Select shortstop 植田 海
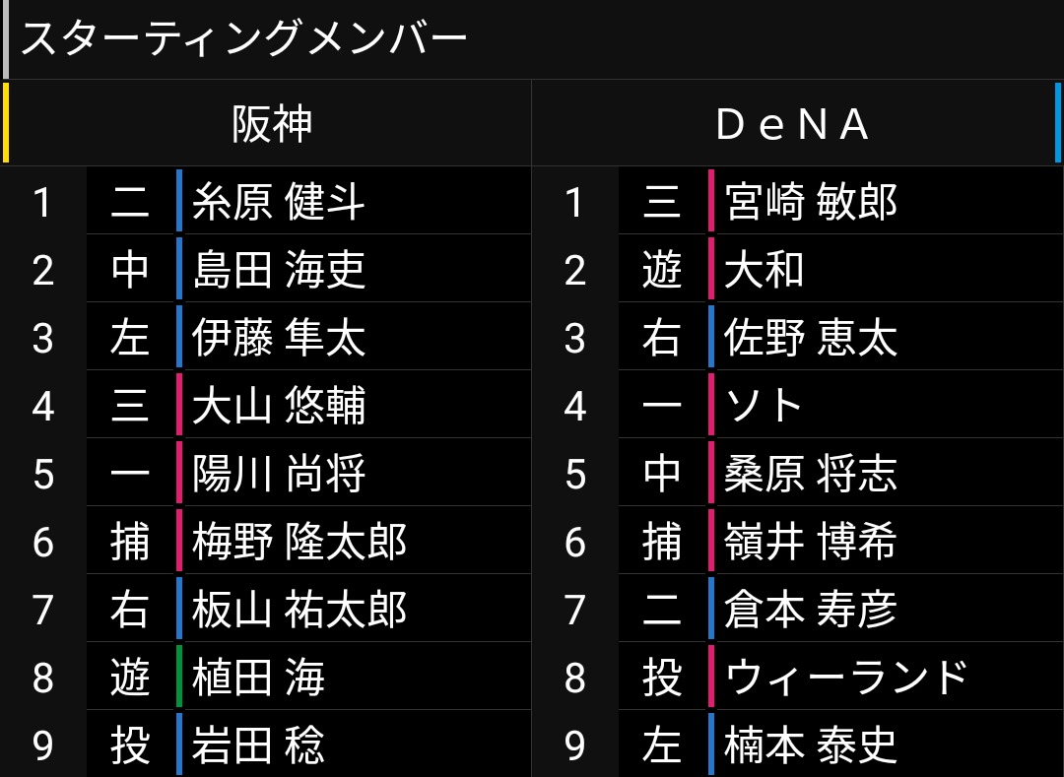The width and height of the screenshot is (1064, 777). (258, 678)
